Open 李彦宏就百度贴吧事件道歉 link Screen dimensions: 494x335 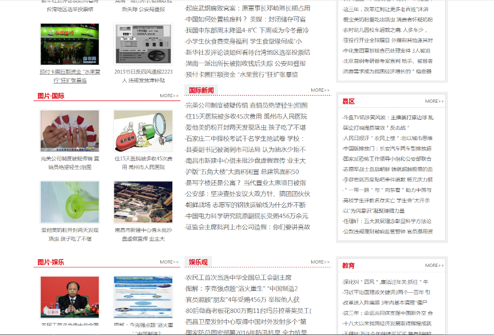point(388,180)
